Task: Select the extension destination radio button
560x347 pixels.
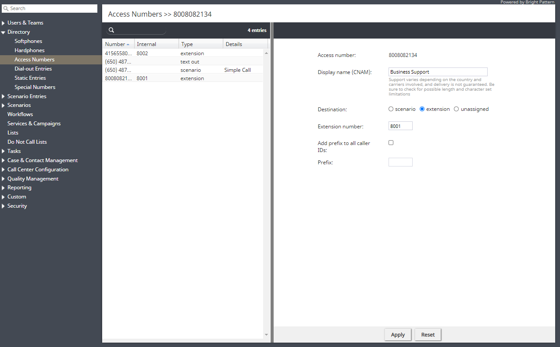Action: (x=422, y=109)
